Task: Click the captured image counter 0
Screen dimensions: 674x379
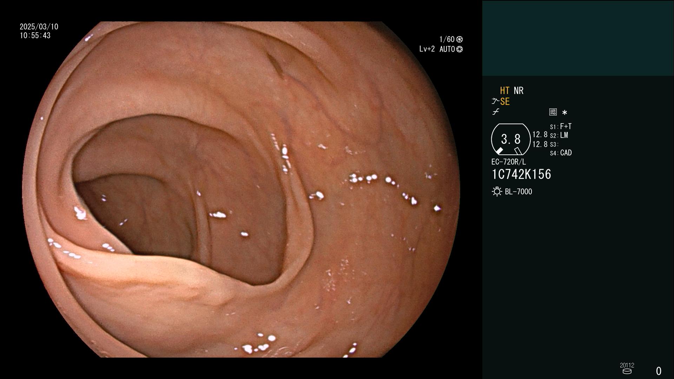Action: [x=659, y=371]
